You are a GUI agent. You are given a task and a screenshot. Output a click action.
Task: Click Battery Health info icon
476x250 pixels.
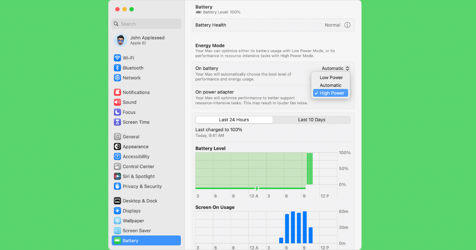[x=347, y=25]
